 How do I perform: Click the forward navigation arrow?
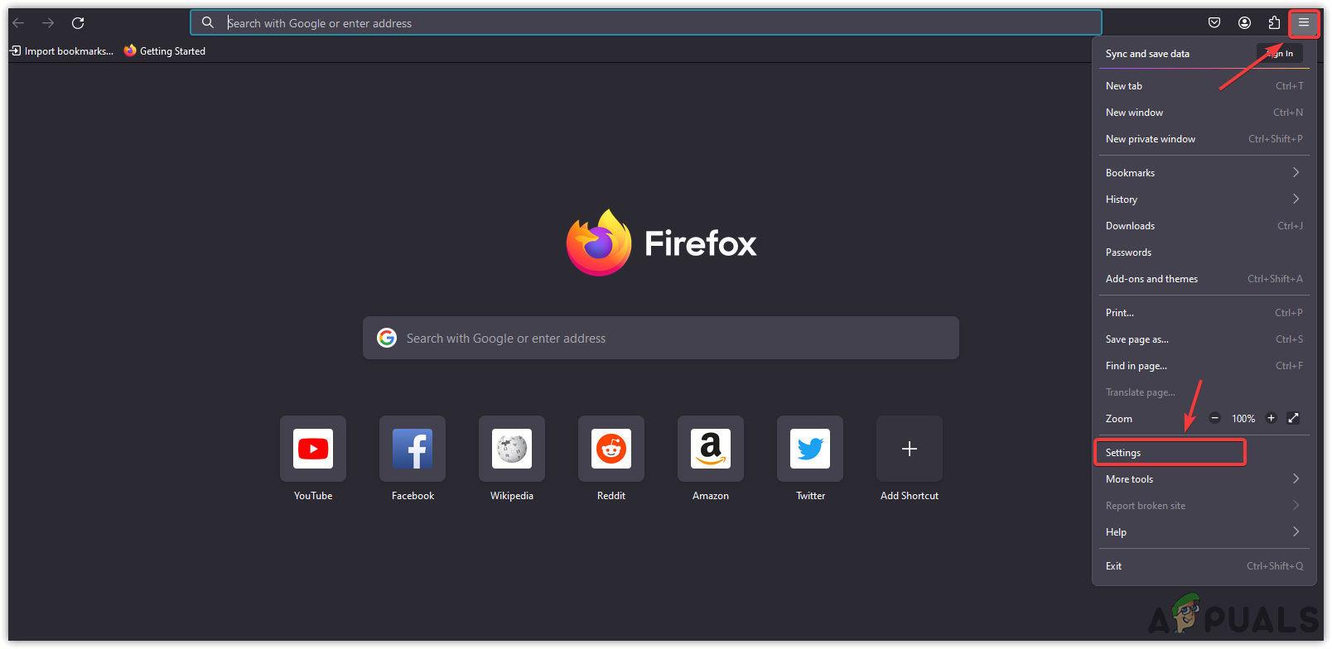click(x=48, y=23)
